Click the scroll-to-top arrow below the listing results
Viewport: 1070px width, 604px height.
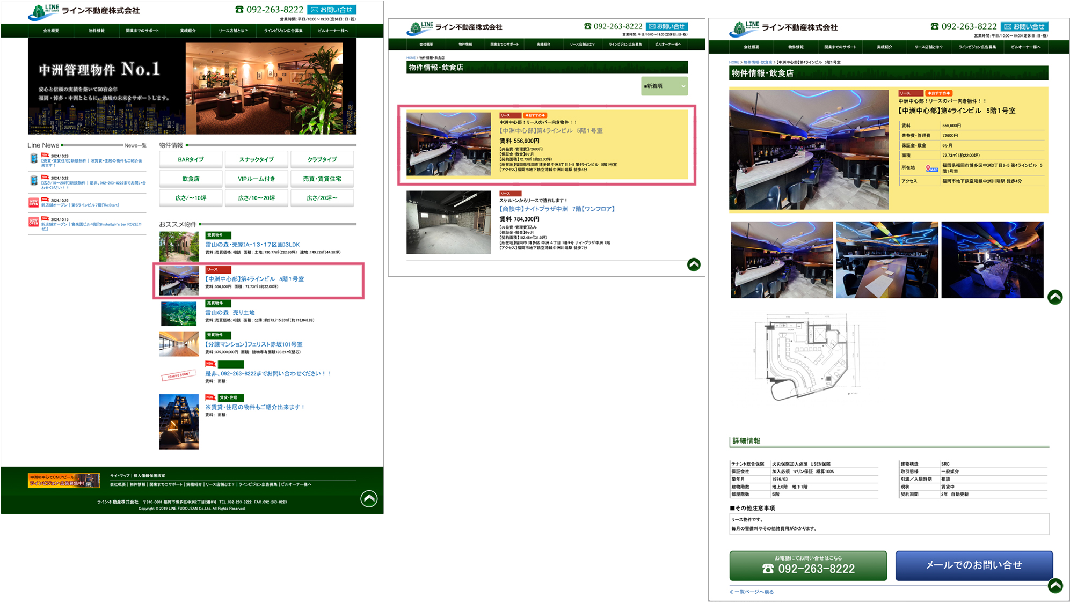[694, 264]
